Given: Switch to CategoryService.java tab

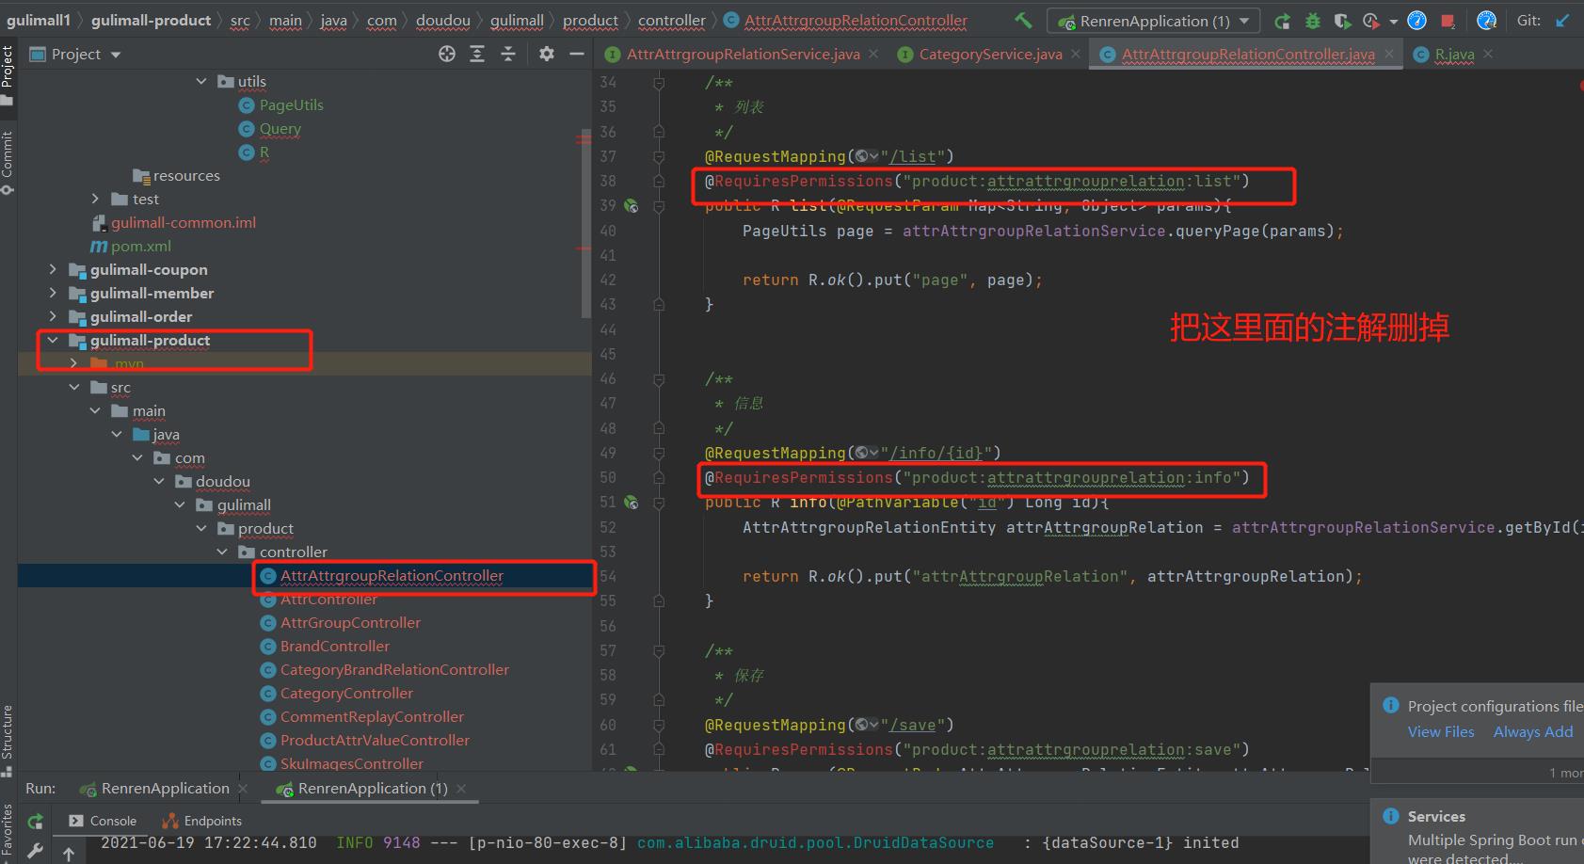Looking at the screenshot, I should pos(990,55).
